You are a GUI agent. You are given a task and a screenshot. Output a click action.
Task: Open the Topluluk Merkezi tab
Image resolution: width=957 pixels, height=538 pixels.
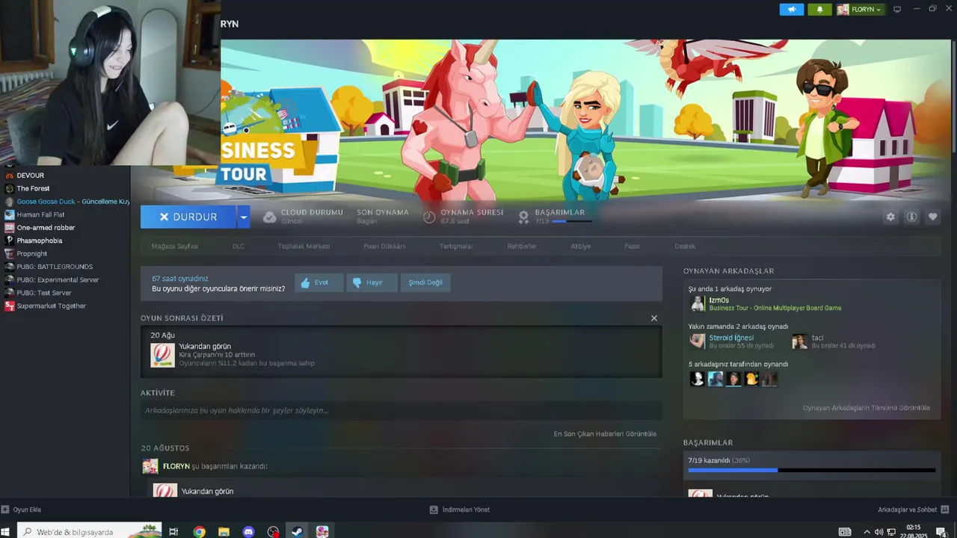304,246
